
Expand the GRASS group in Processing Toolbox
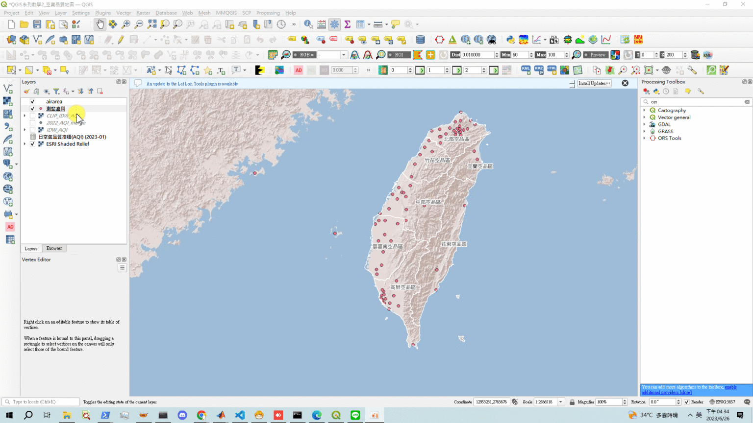pyautogui.click(x=645, y=131)
